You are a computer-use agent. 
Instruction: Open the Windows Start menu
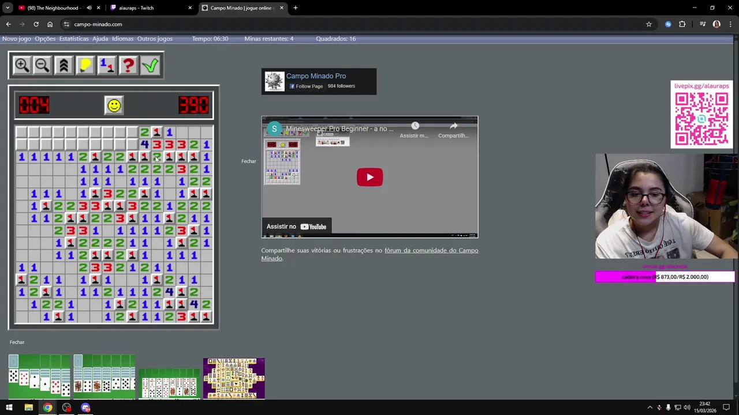pyautogui.click(x=9, y=408)
